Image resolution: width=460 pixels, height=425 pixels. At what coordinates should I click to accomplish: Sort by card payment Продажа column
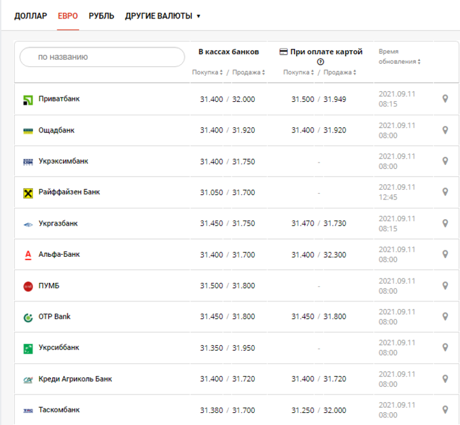[x=340, y=72]
